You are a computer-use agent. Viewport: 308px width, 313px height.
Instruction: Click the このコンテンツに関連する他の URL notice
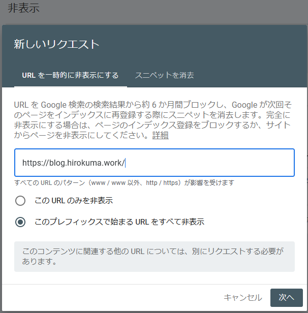pyautogui.click(x=155, y=257)
